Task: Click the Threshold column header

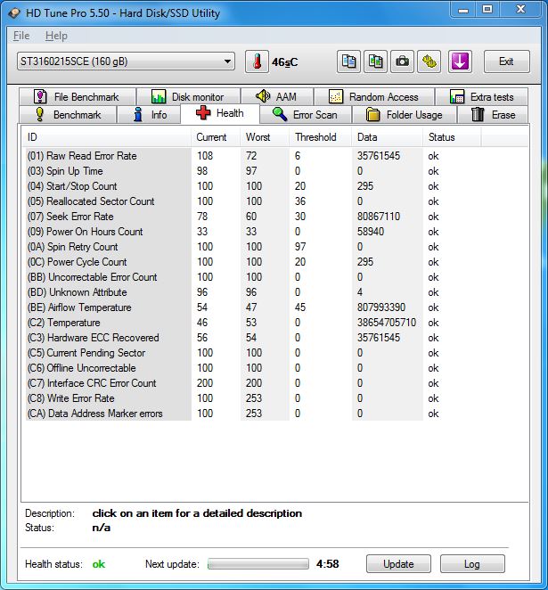Action: coord(321,137)
